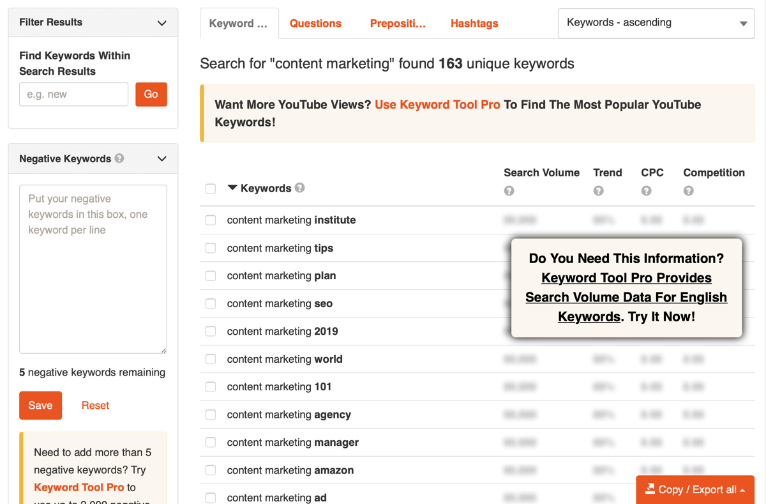Click keyword content marketing amazon

[x=290, y=470]
